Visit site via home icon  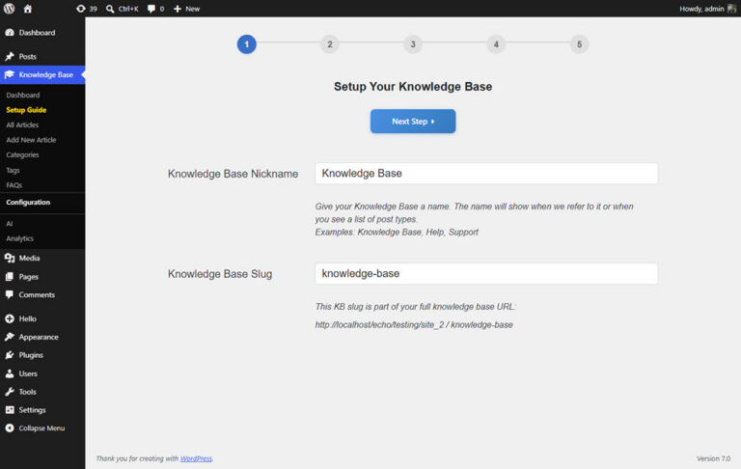click(28, 9)
